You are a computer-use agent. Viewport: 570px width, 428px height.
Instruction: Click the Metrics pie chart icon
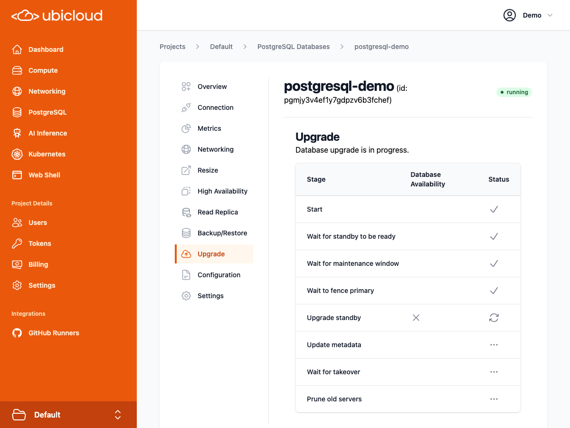[186, 128]
